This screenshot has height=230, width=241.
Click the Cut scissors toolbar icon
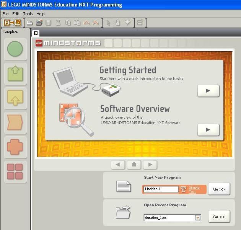pyautogui.click(x=58, y=23)
